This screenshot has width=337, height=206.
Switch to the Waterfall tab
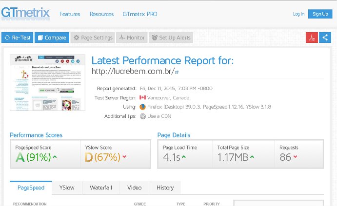tap(101, 188)
